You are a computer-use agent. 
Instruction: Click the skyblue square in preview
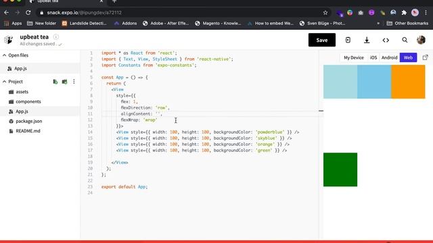(374, 82)
